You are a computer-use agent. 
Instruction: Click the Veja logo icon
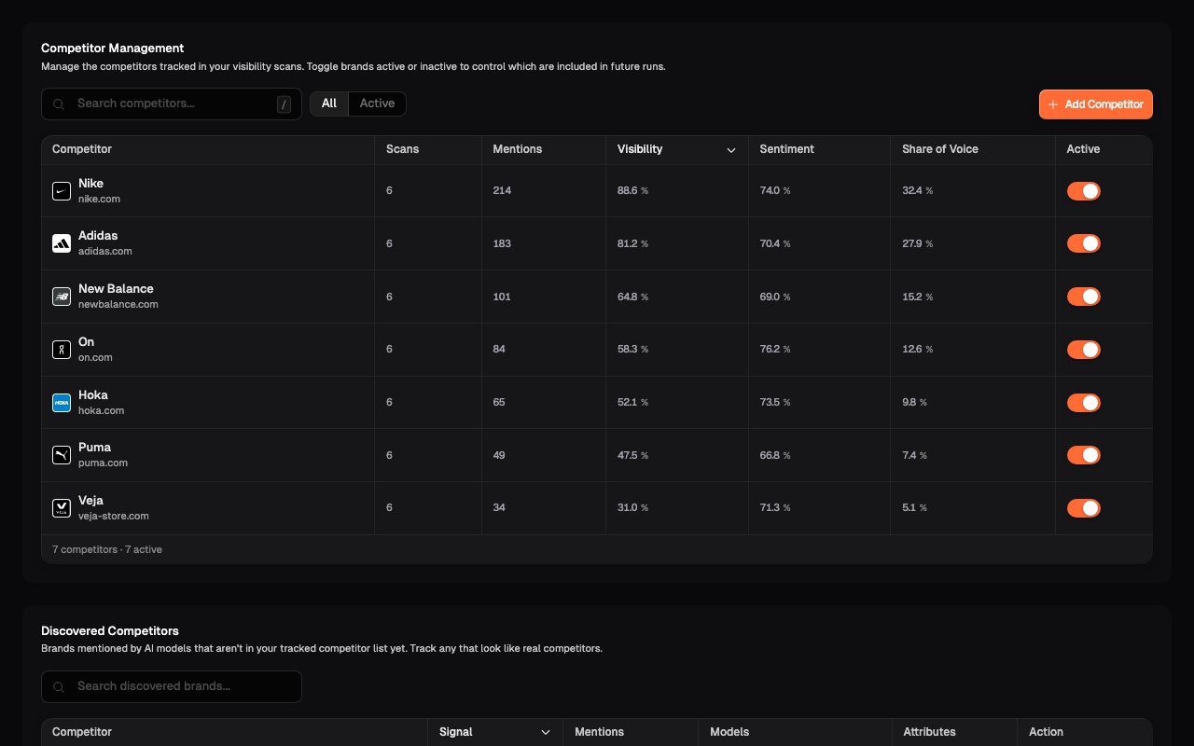point(62,508)
